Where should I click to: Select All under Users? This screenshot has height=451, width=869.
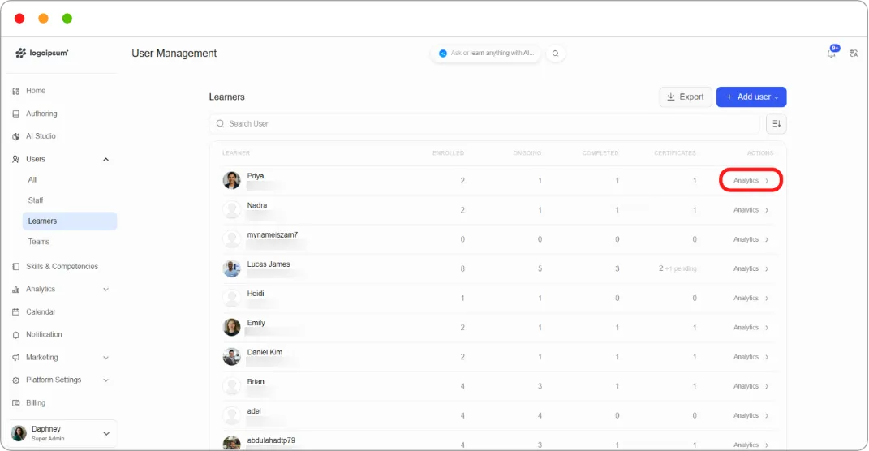pyautogui.click(x=32, y=180)
